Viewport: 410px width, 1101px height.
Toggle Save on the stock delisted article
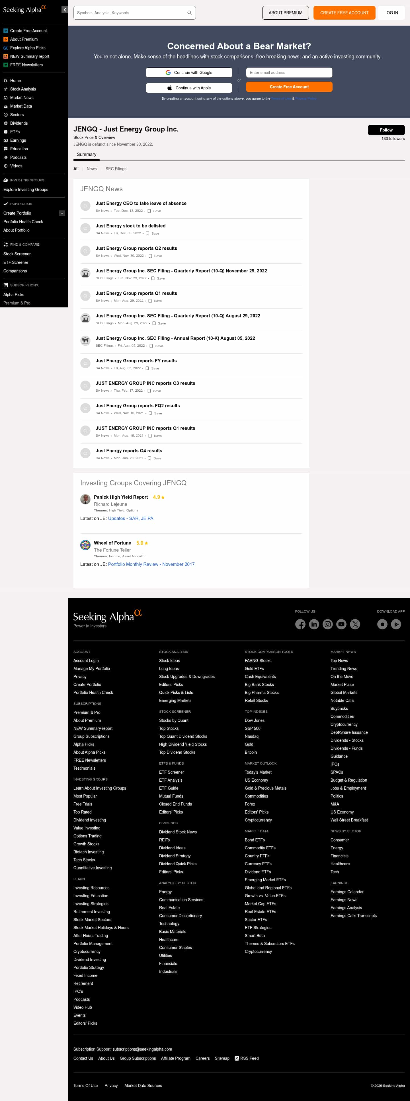(147, 233)
